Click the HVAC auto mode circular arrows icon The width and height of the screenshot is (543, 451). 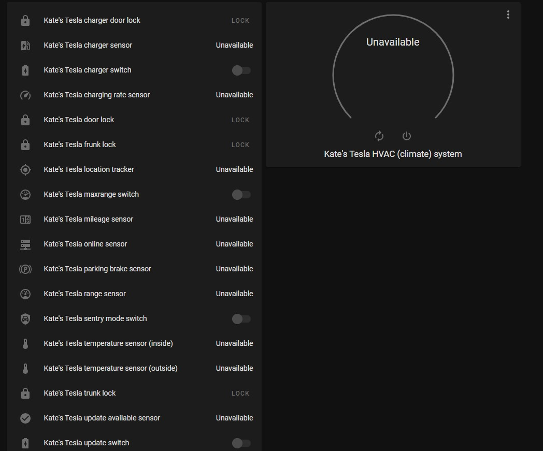379,136
